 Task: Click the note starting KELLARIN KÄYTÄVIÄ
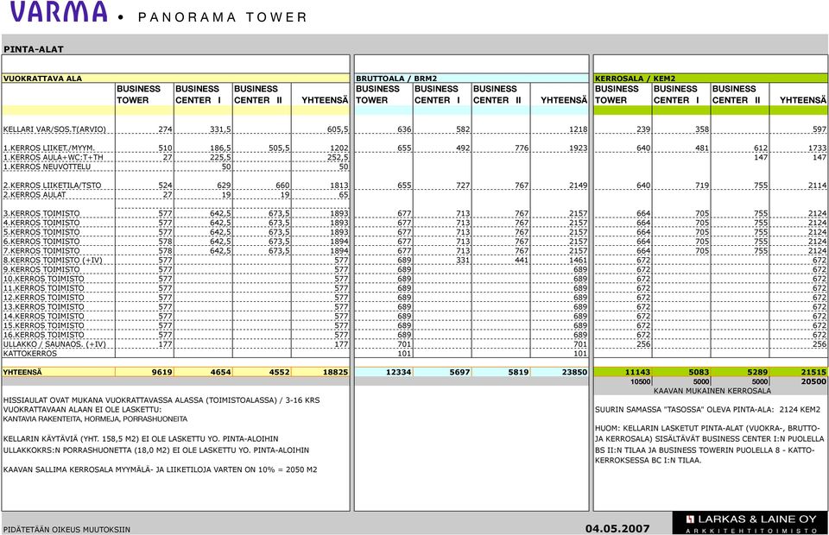(141, 439)
